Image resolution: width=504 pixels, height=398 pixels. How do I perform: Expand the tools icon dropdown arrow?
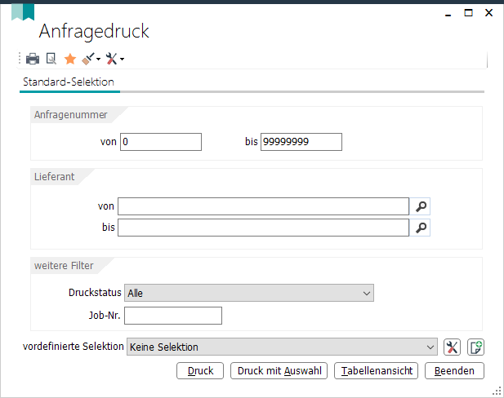123,59
